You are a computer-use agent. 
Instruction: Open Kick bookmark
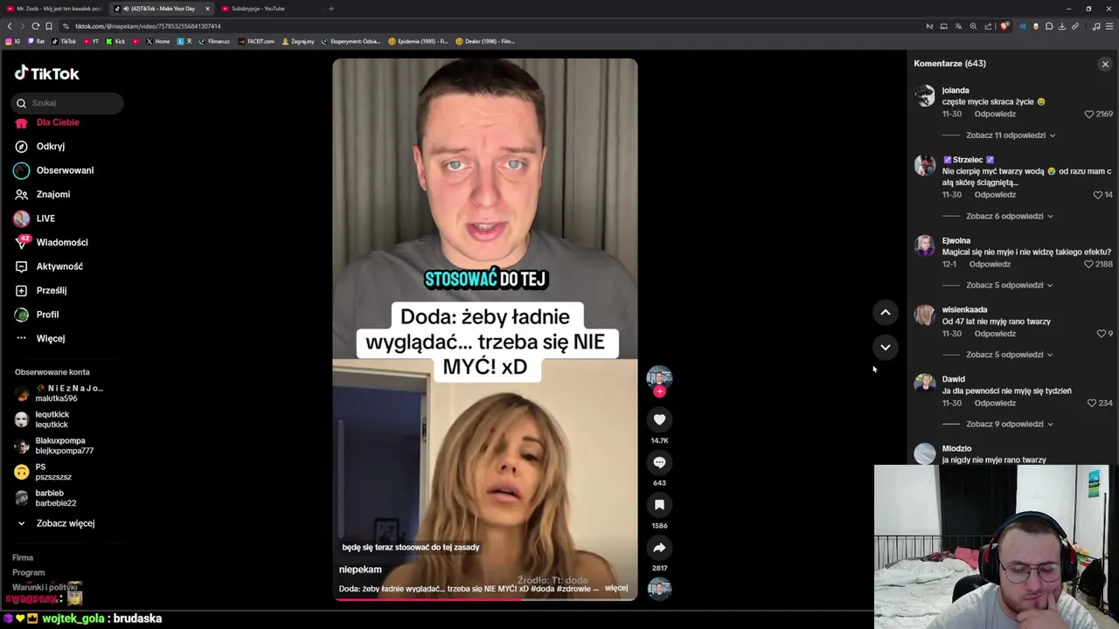click(115, 41)
